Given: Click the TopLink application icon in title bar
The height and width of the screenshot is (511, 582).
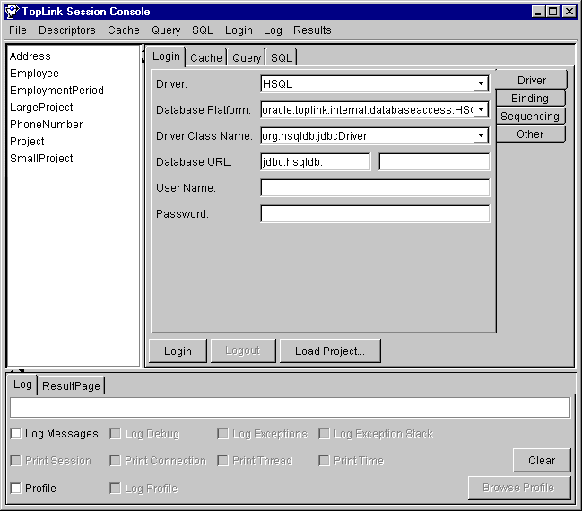Looking at the screenshot, I should pyautogui.click(x=12, y=12).
